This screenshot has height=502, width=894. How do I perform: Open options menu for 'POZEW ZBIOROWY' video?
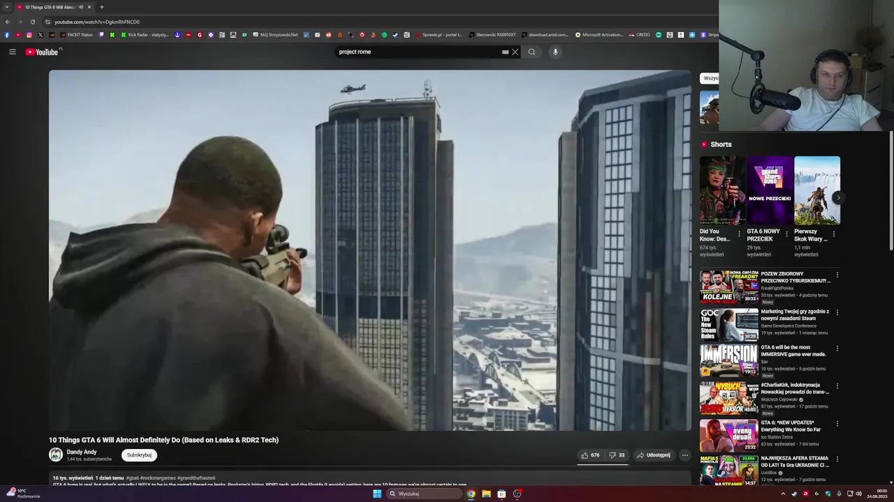tap(837, 275)
